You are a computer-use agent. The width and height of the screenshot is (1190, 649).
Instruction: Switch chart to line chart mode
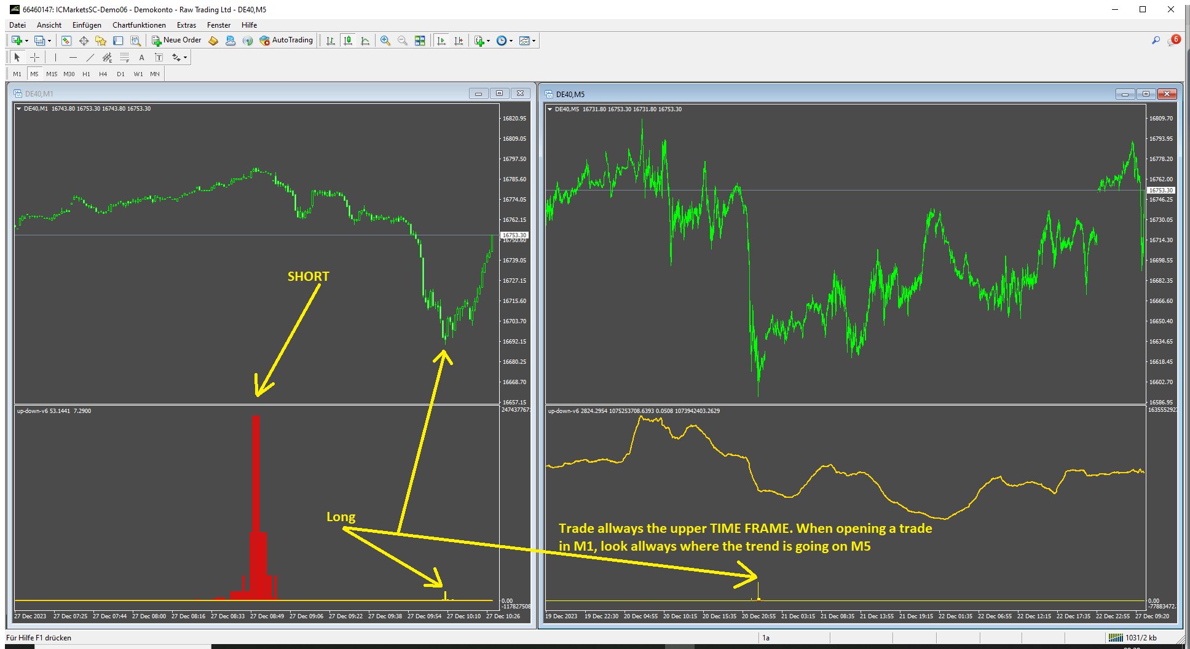[x=365, y=41]
